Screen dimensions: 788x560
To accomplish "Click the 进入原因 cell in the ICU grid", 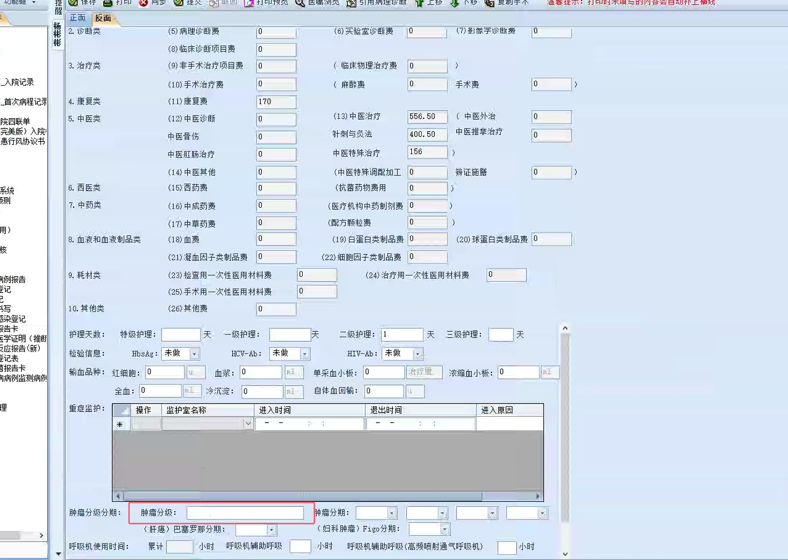I will (510, 424).
